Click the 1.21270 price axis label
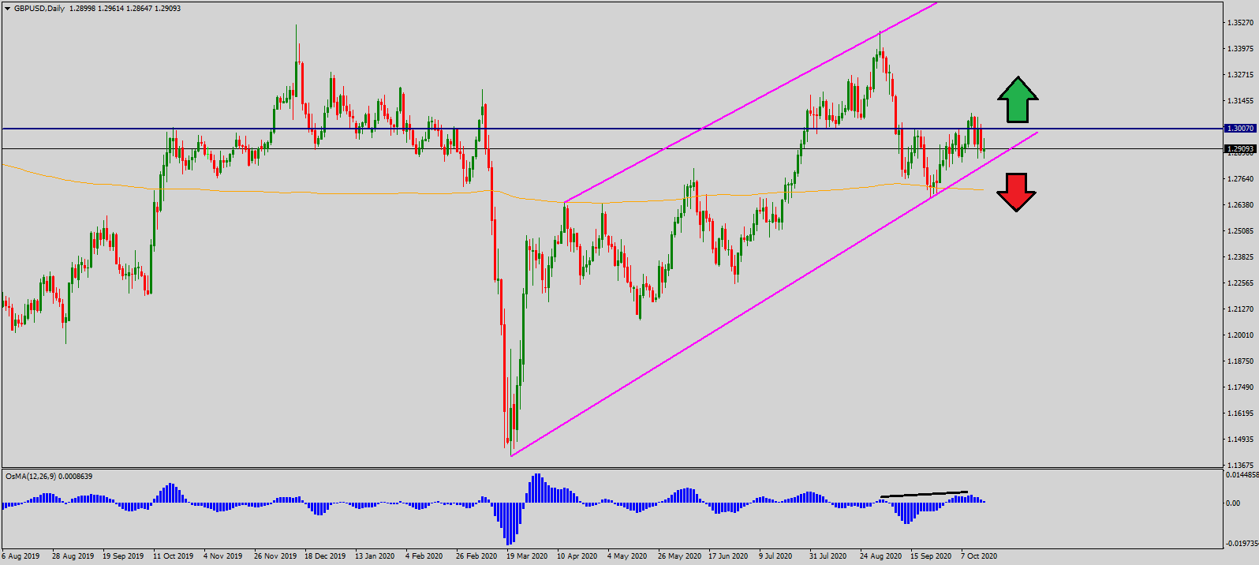This screenshot has height=565, width=1259. click(1240, 309)
